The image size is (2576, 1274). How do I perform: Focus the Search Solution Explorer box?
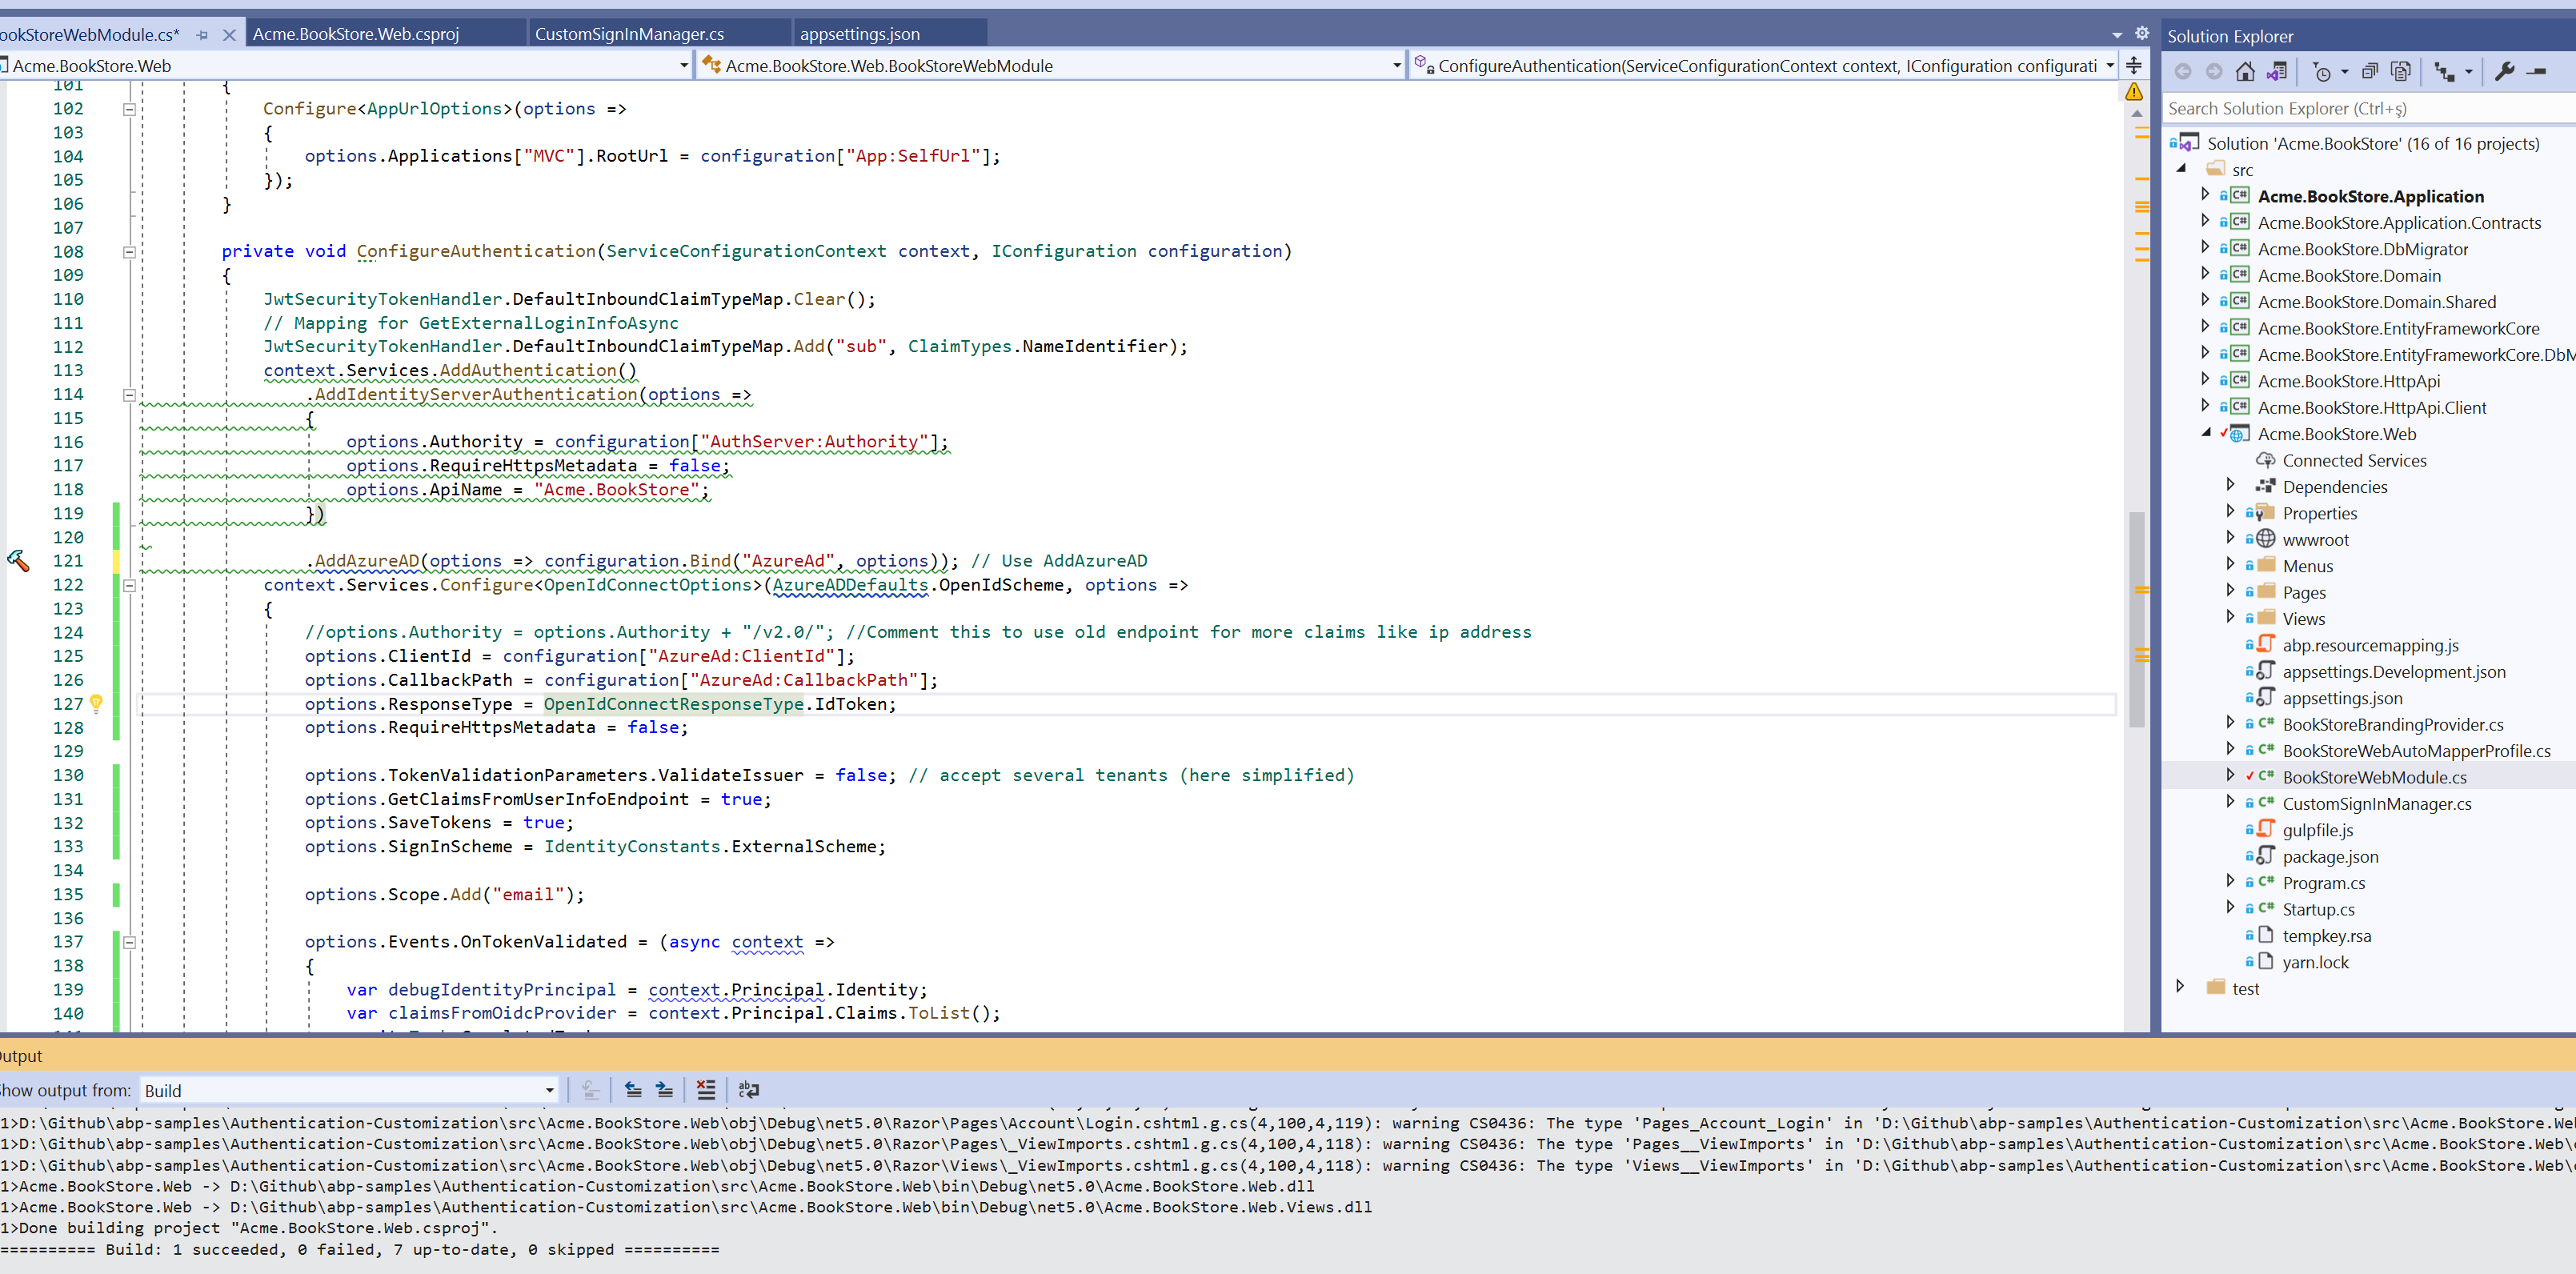[x=2360, y=108]
